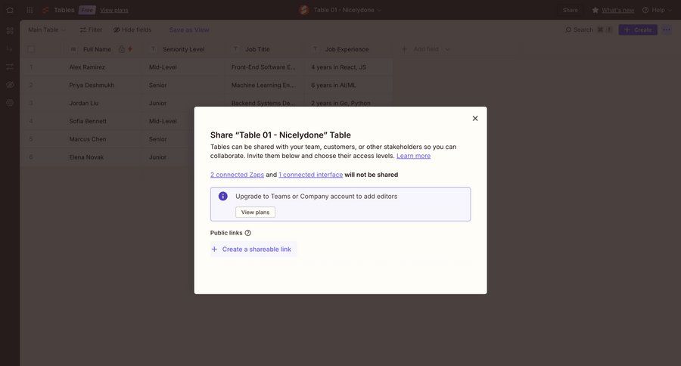Click the Public links help icon
Screen dimensions: 681x366
(248, 233)
